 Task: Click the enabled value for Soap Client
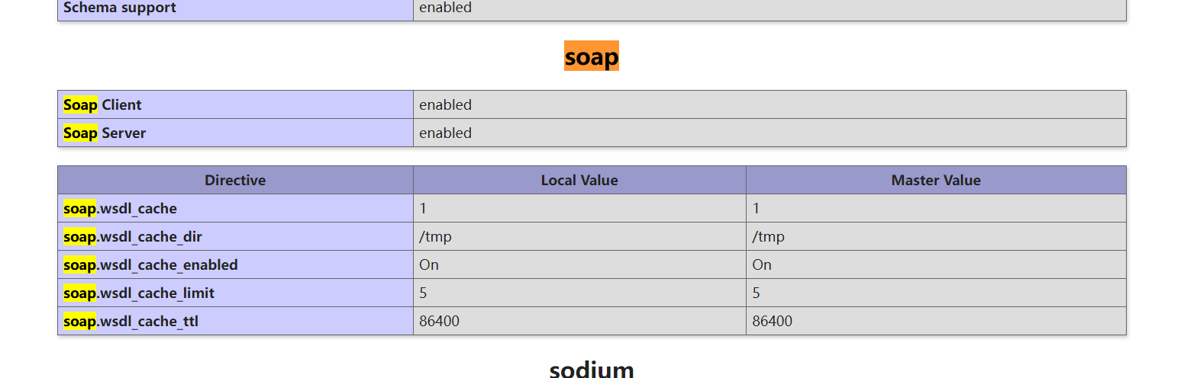click(x=445, y=105)
